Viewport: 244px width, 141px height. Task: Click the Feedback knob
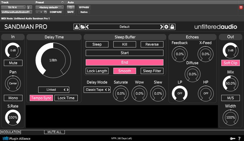pos(180,54)
